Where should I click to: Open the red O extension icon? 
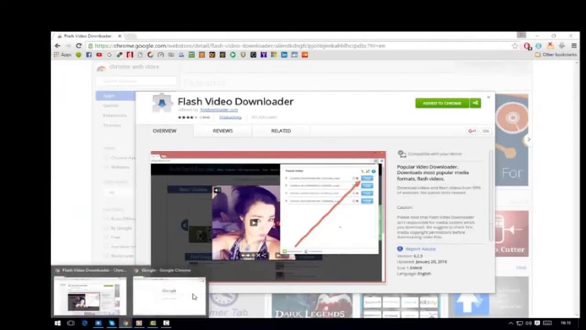[527, 46]
